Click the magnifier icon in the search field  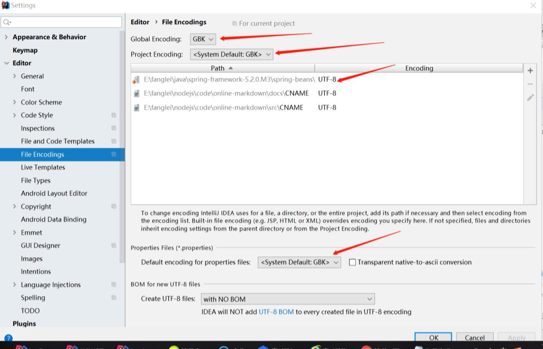click(7, 22)
